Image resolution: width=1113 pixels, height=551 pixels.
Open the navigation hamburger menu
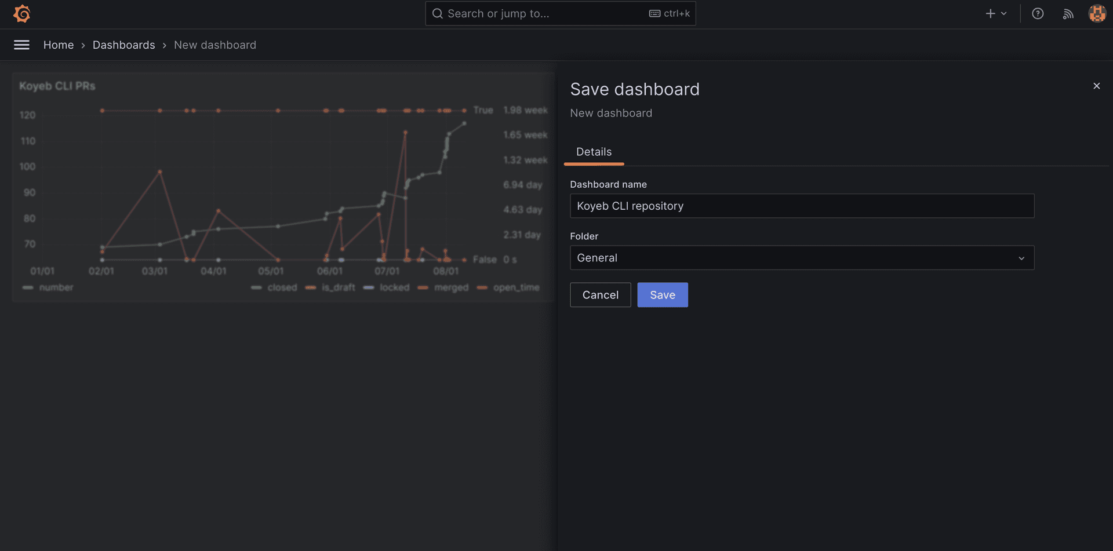[x=21, y=45]
